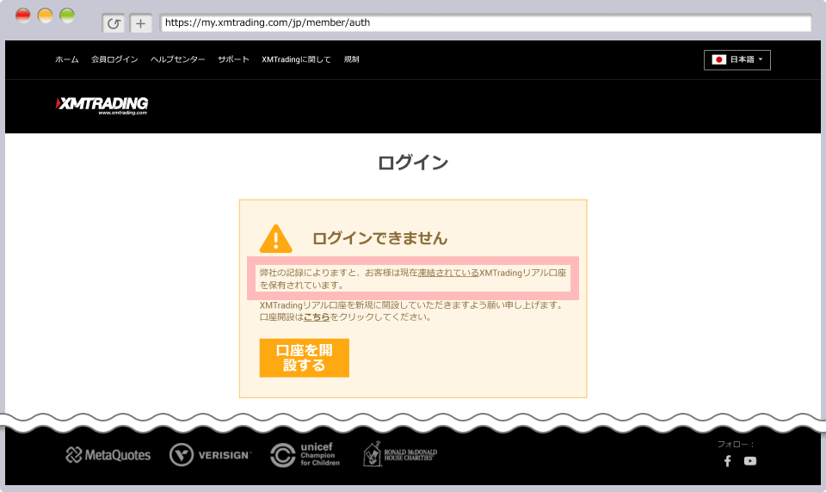Click the browser reload icon
826x492 pixels.
tap(114, 23)
